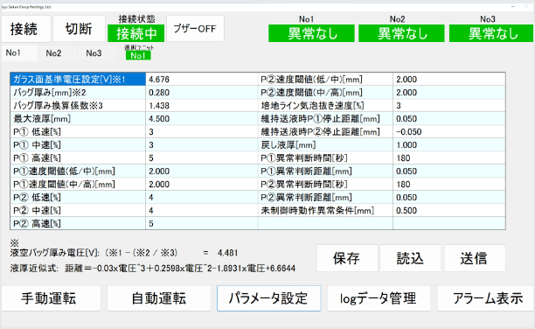Load parameters with the 読込 button

click(411, 258)
